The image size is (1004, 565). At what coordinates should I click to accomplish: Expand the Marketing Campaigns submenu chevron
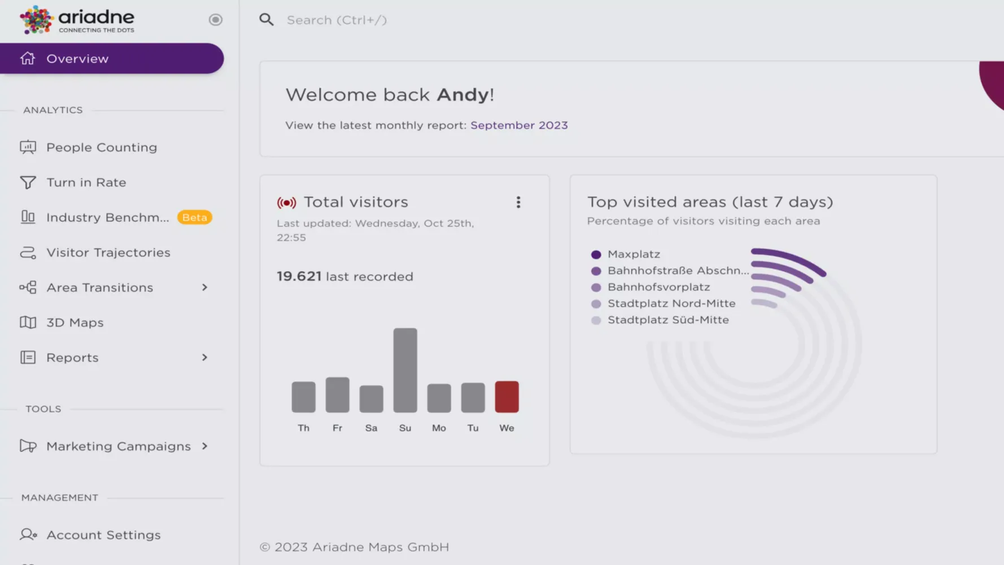point(204,446)
